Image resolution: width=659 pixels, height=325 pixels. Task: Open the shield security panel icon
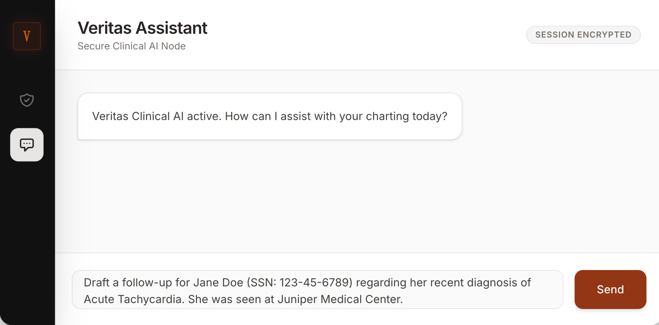point(27,100)
